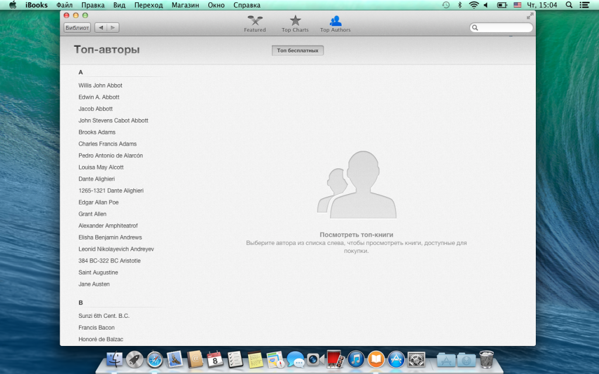Open Wi-Fi status menu
The height and width of the screenshot is (374, 599).
coord(474,5)
